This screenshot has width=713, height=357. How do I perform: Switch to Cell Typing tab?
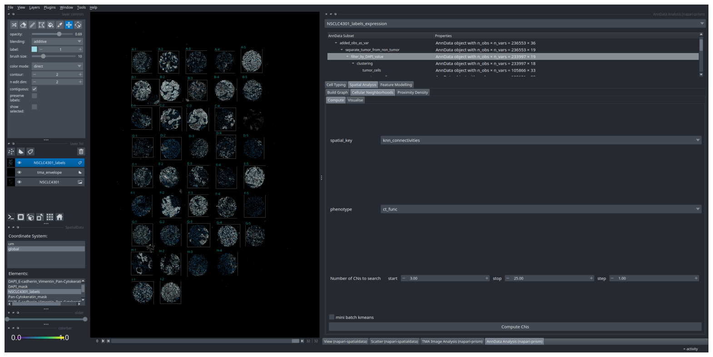click(x=336, y=85)
